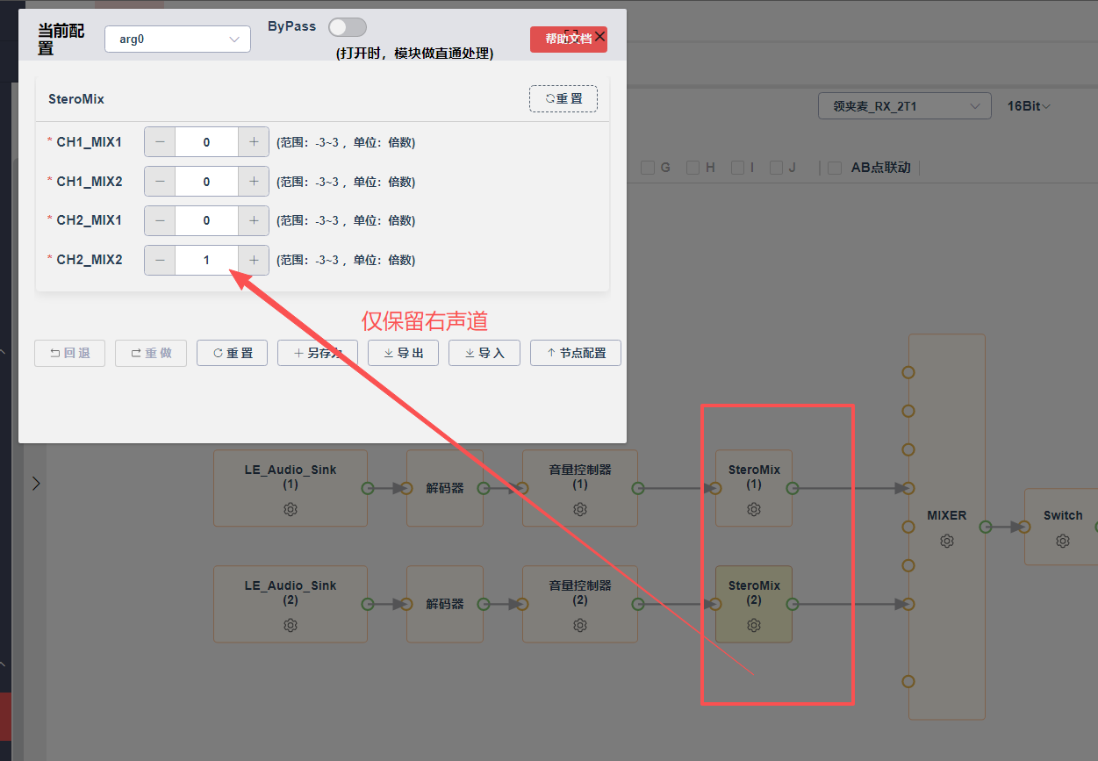Click the dashed 重置 button beside SteroMix title
The width and height of the screenshot is (1098, 761).
click(563, 99)
